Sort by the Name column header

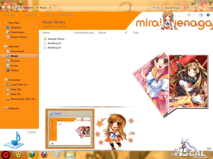[x=46, y=33]
